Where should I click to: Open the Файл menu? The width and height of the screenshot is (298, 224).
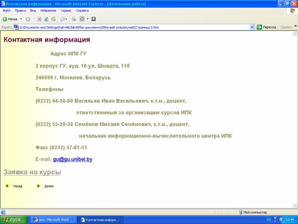pos(6,10)
